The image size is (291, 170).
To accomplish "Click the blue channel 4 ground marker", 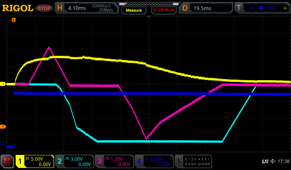I will [3, 144].
